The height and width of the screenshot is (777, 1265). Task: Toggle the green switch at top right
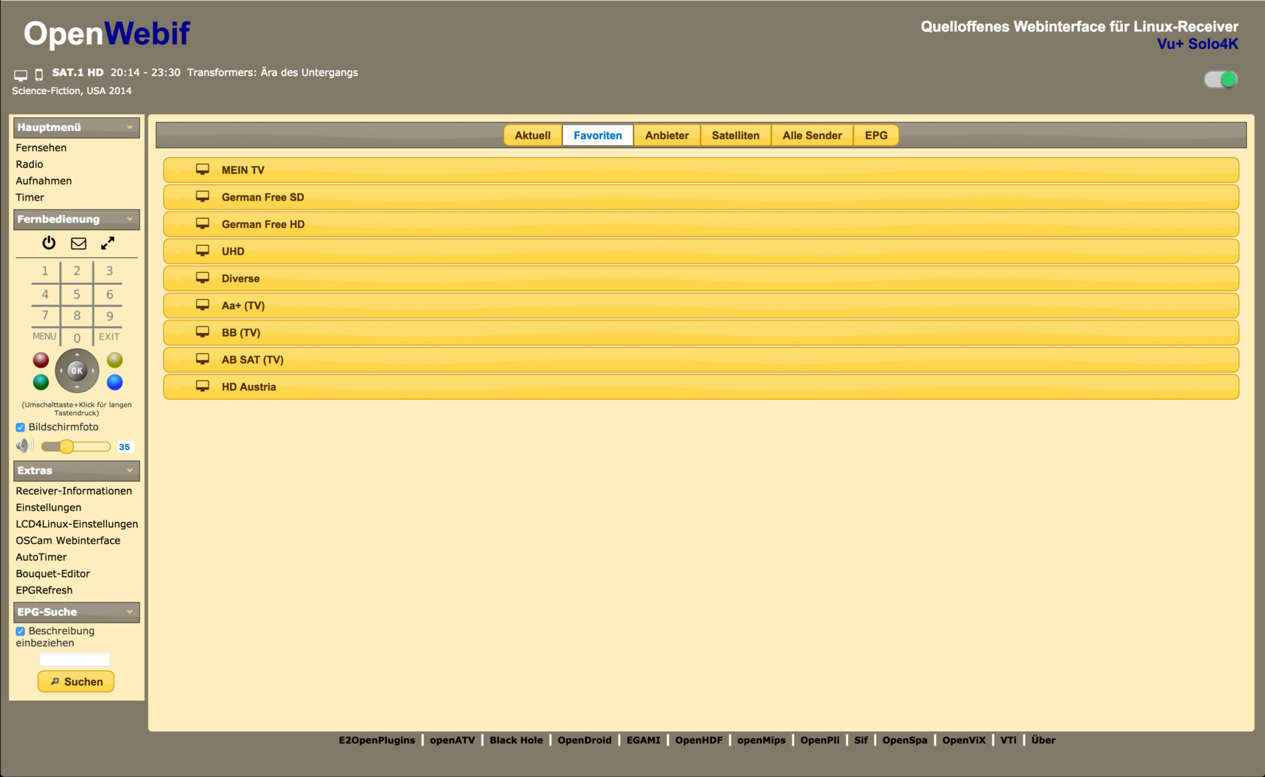[1220, 80]
